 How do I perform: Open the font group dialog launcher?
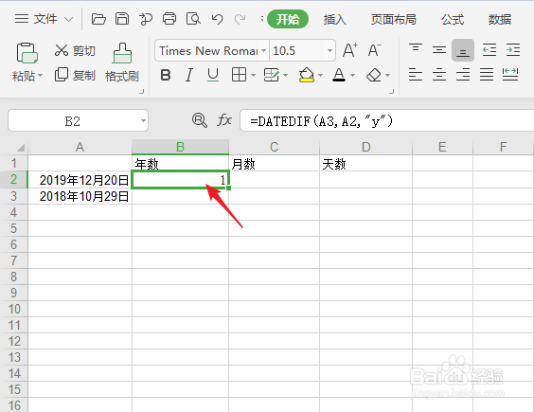coord(392,91)
